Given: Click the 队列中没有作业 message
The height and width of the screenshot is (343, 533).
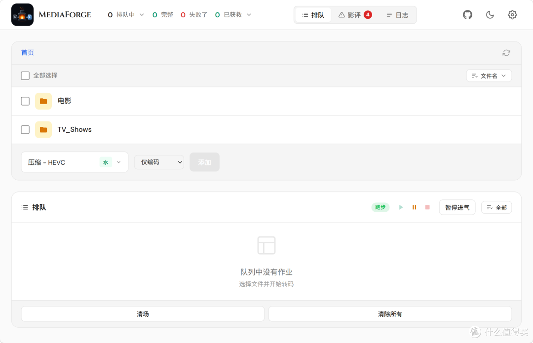Looking at the screenshot, I should pyautogui.click(x=266, y=272).
